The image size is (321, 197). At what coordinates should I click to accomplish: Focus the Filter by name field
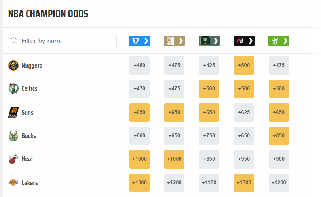[x=67, y=41]
